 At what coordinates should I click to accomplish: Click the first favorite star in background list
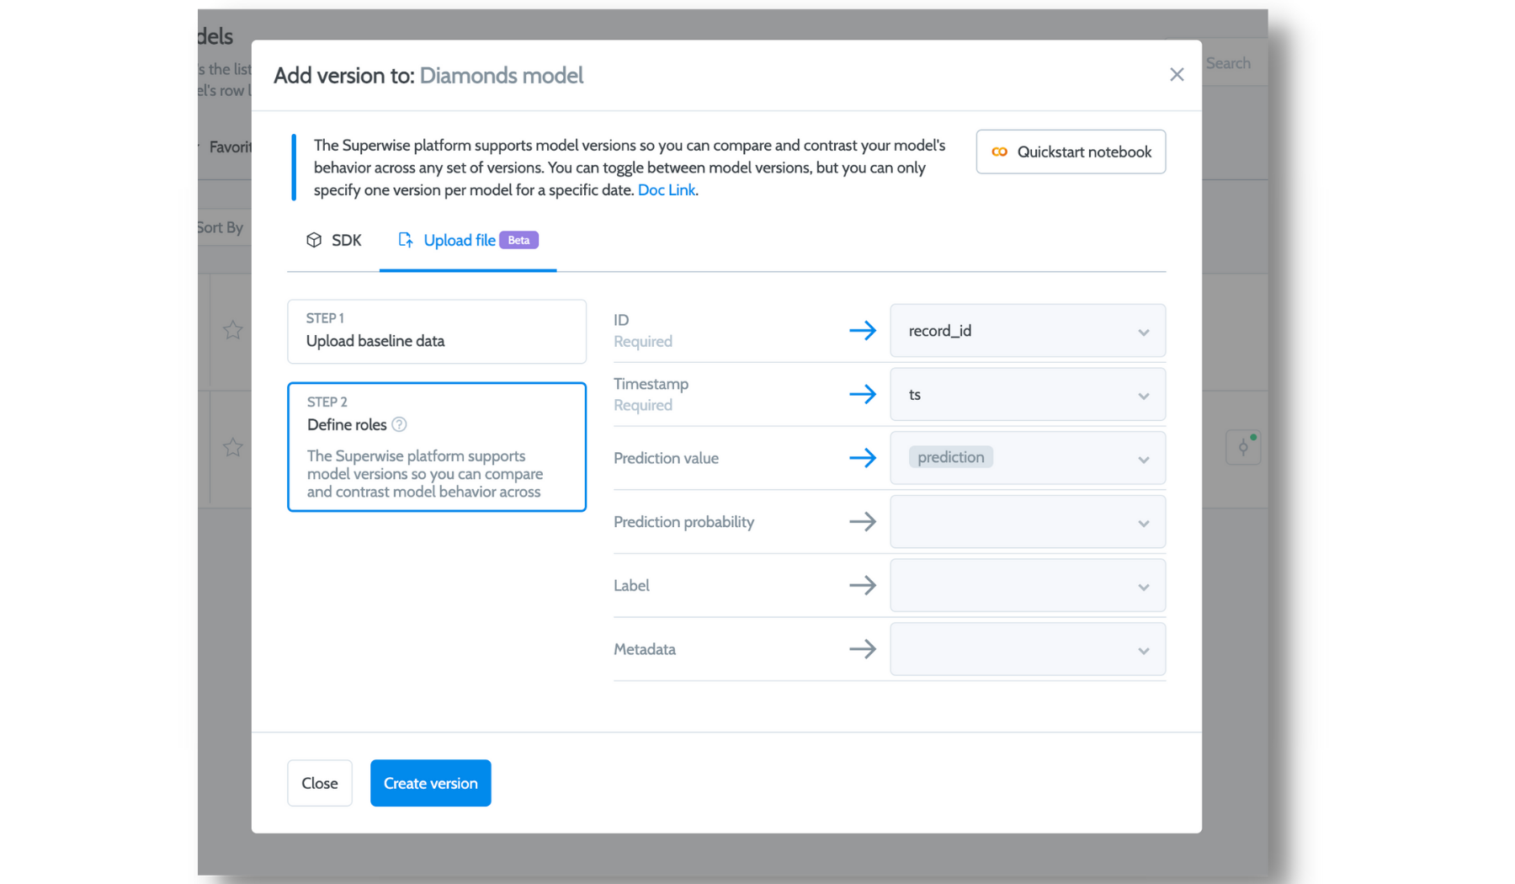click(233, 330)
